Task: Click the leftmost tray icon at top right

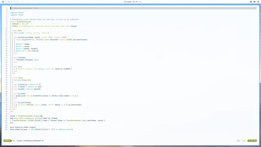Action: click(x=251, y=2)
